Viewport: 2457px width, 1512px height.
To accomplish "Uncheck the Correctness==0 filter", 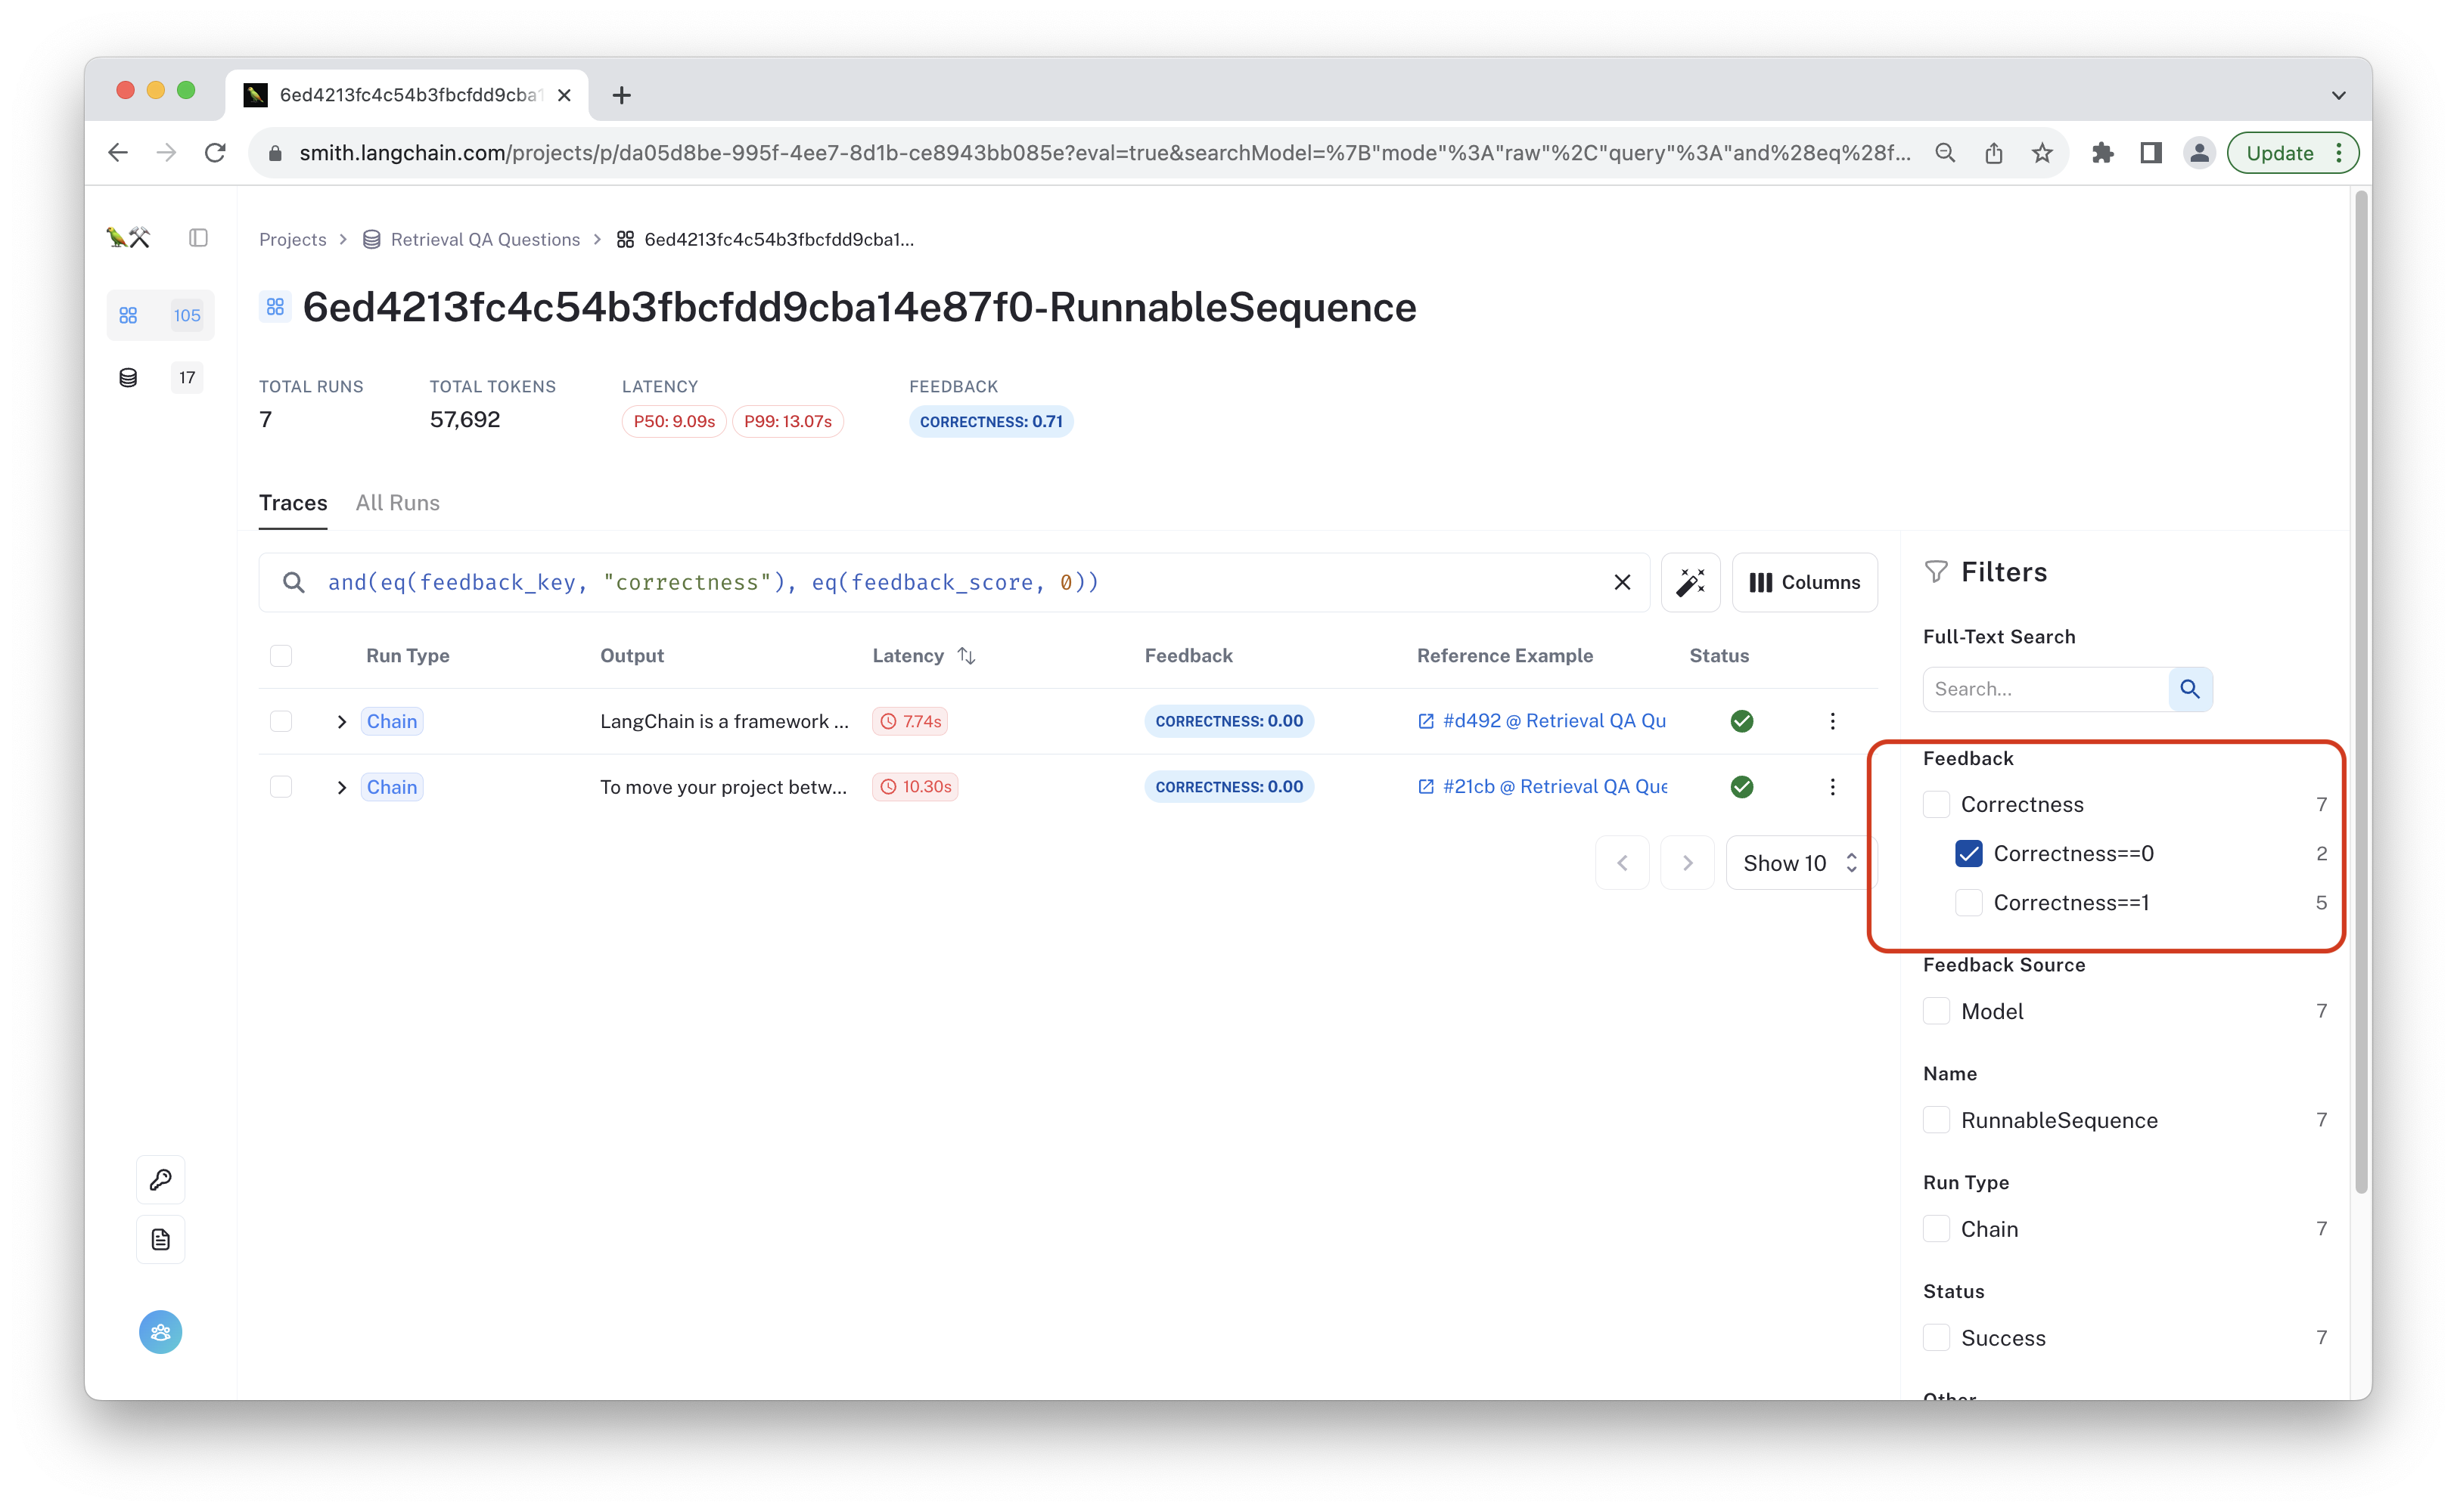I will (x=1969, y=853).
